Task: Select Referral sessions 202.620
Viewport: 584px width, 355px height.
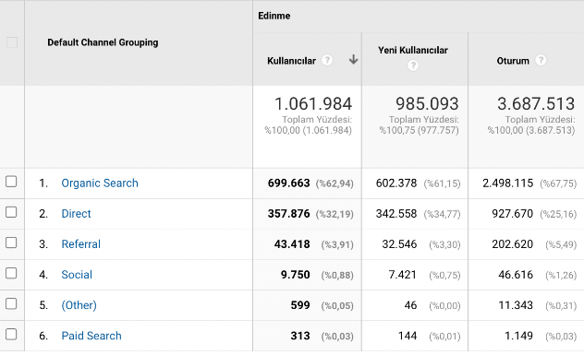Action: pyautogui.click(x=513, y=243)
